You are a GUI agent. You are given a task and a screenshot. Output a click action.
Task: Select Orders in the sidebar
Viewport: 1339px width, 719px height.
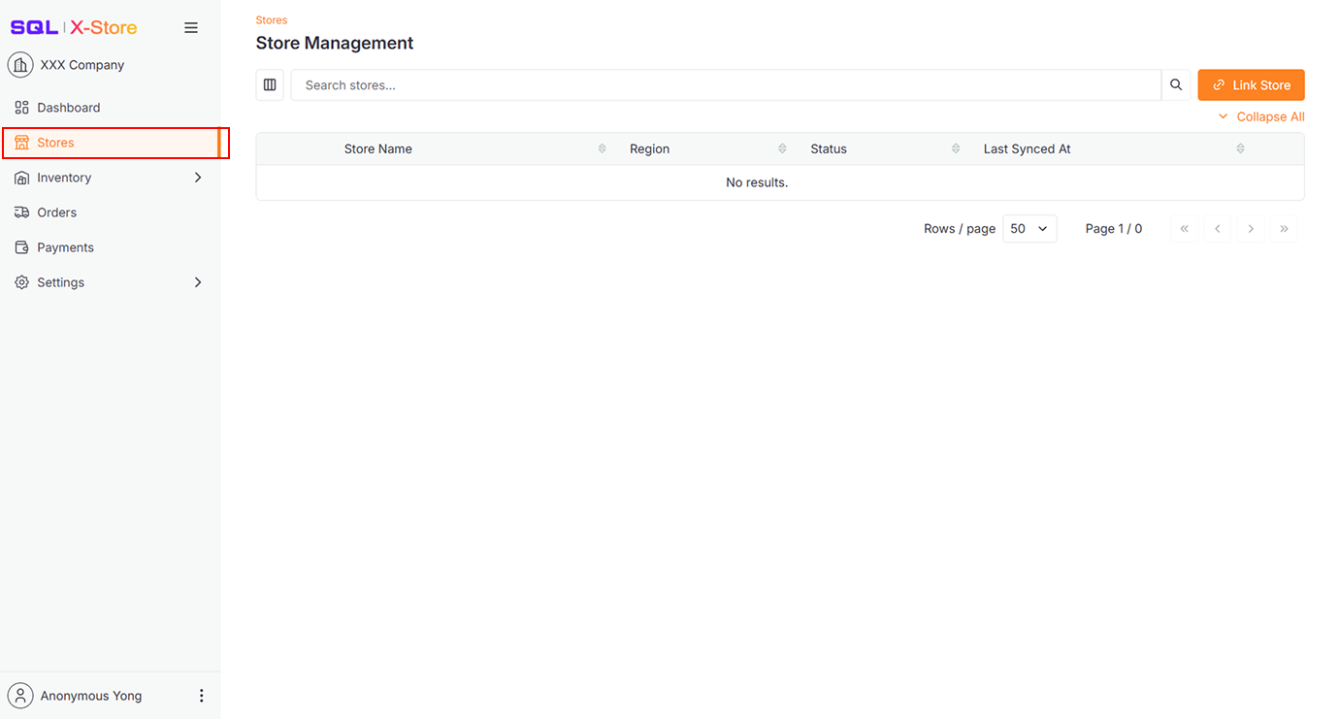click(58, 212)
